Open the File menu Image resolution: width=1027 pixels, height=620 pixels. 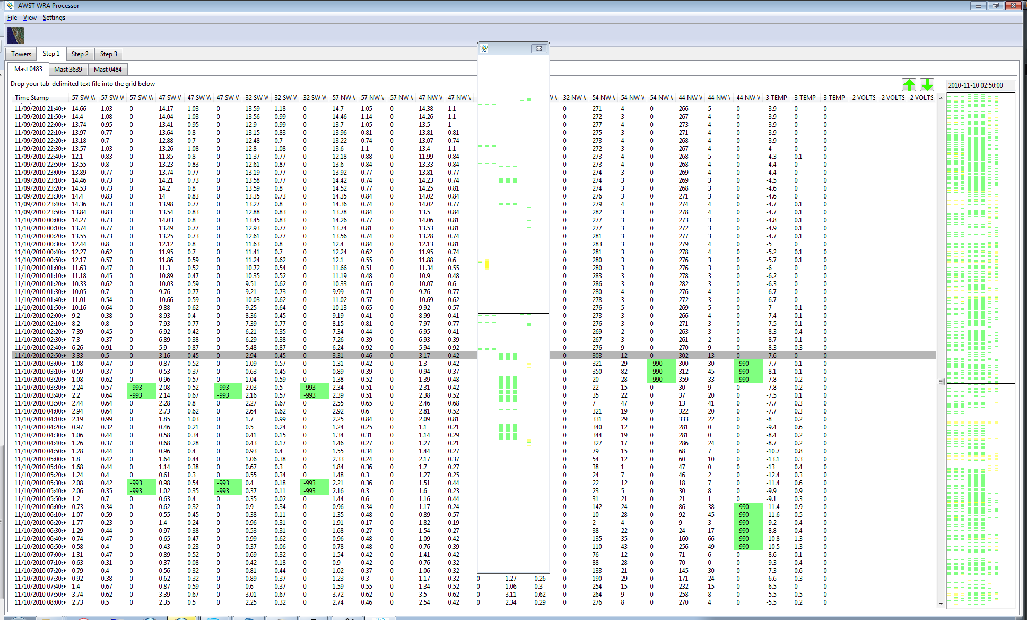click(x=12, y=18)
